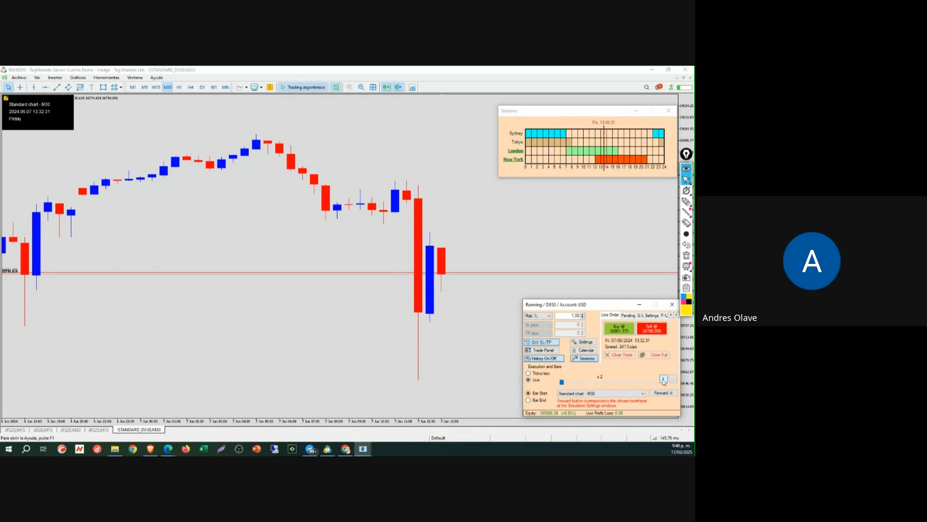Select the eraser in the annotation sidebar
The width and height of the screenshot is (927, 522).
point(686,223)
